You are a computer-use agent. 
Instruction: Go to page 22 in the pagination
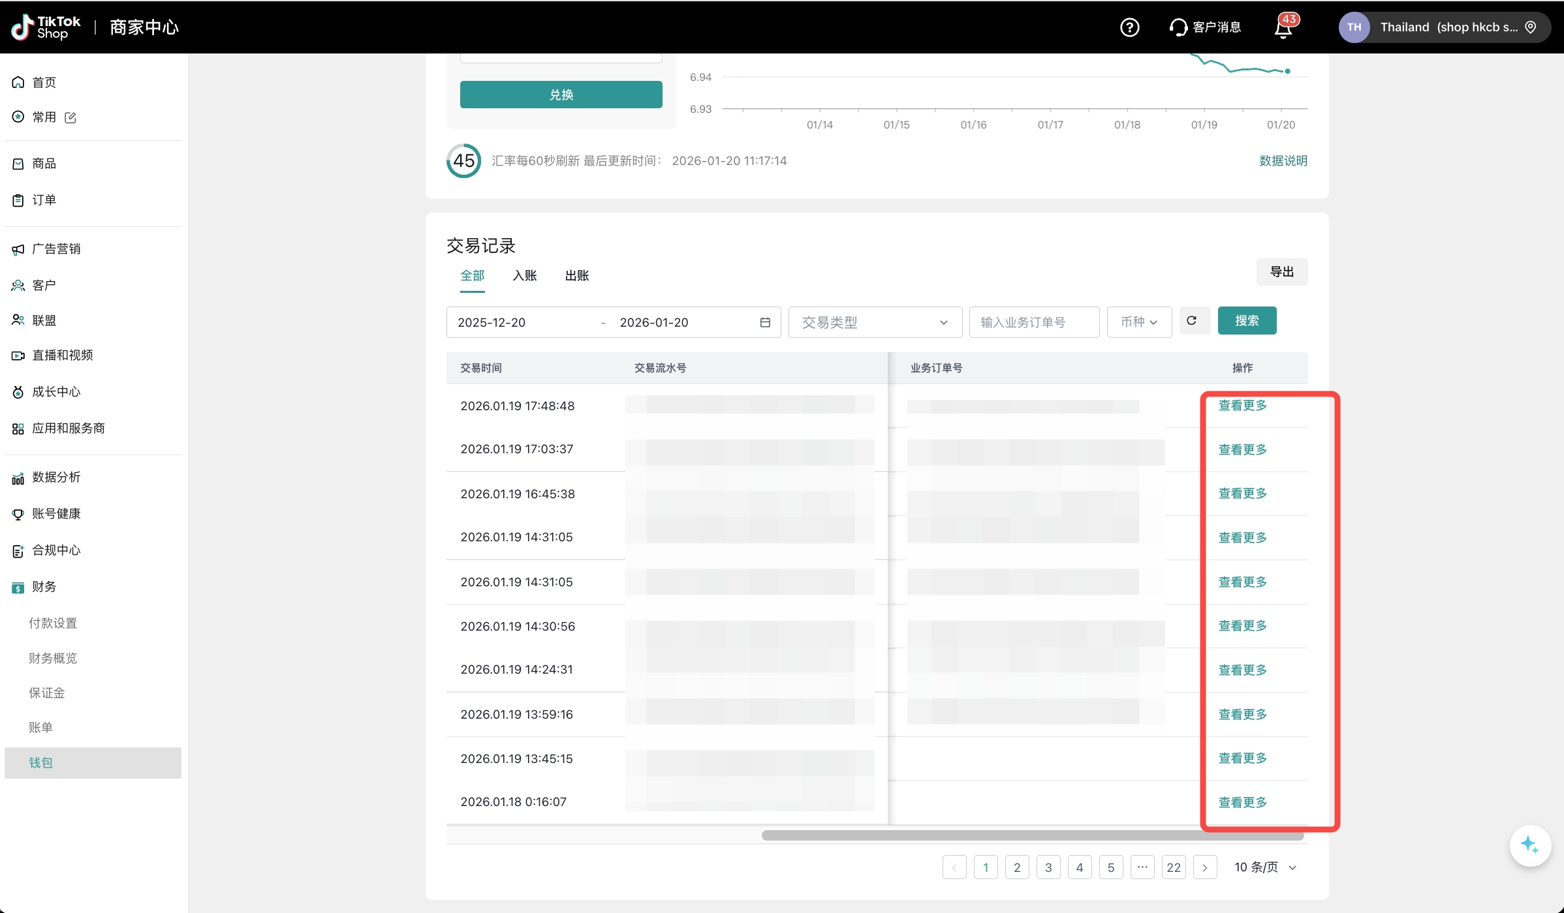pyautogui.click(x=1173, y=867)
